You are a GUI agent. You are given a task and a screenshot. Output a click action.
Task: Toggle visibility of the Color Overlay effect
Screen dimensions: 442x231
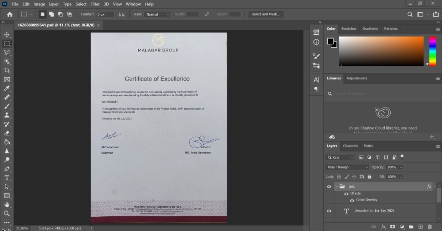point(352,200)
